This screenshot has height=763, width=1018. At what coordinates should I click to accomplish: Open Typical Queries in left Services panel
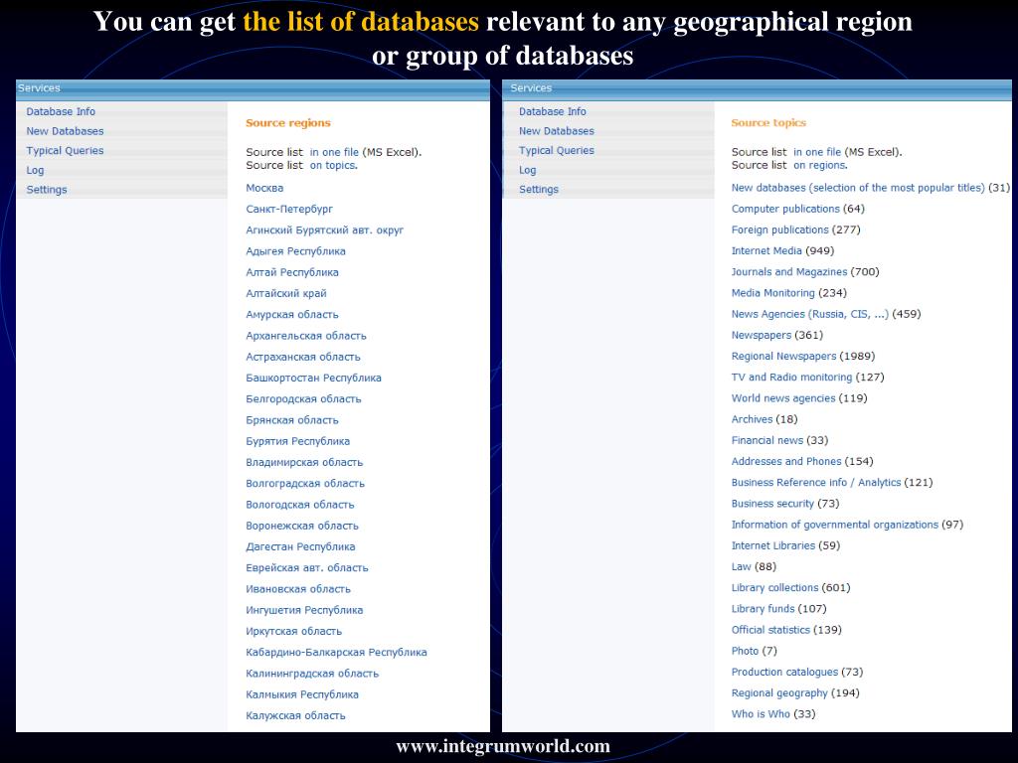click(65, 151)
